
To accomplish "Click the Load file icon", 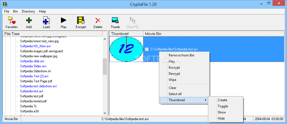I will 46,20.
